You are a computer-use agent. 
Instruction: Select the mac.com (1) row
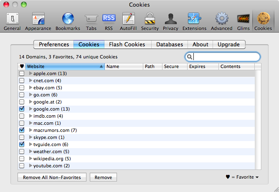point(136,123)
